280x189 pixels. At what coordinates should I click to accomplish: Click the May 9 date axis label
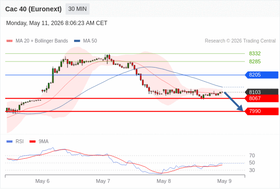(x=224, y=181)
